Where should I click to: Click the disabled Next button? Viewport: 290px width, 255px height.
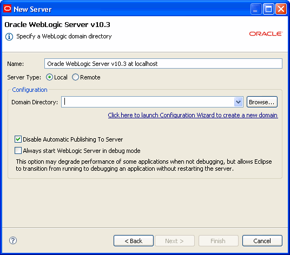pyautogui.click(x=175, y=241)
